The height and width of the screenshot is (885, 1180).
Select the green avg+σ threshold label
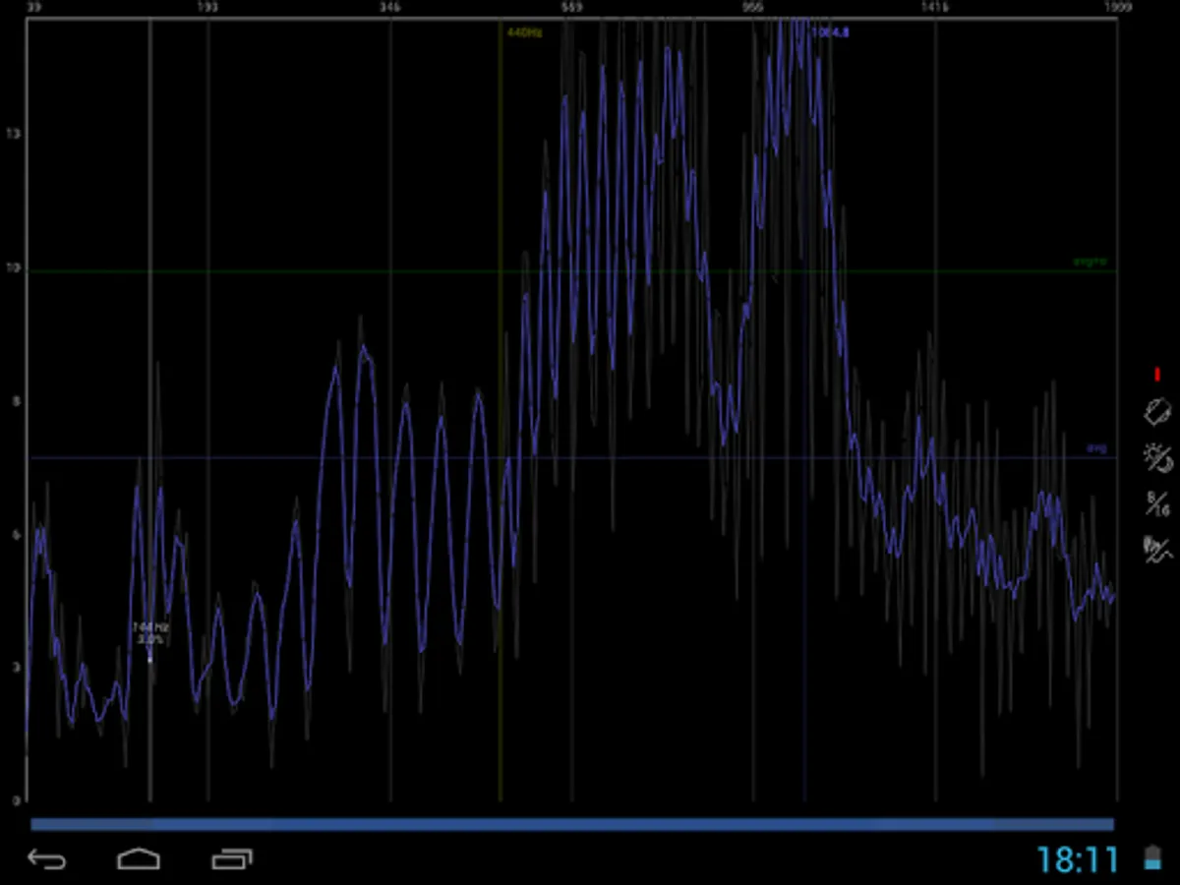tap(1091, 262)
